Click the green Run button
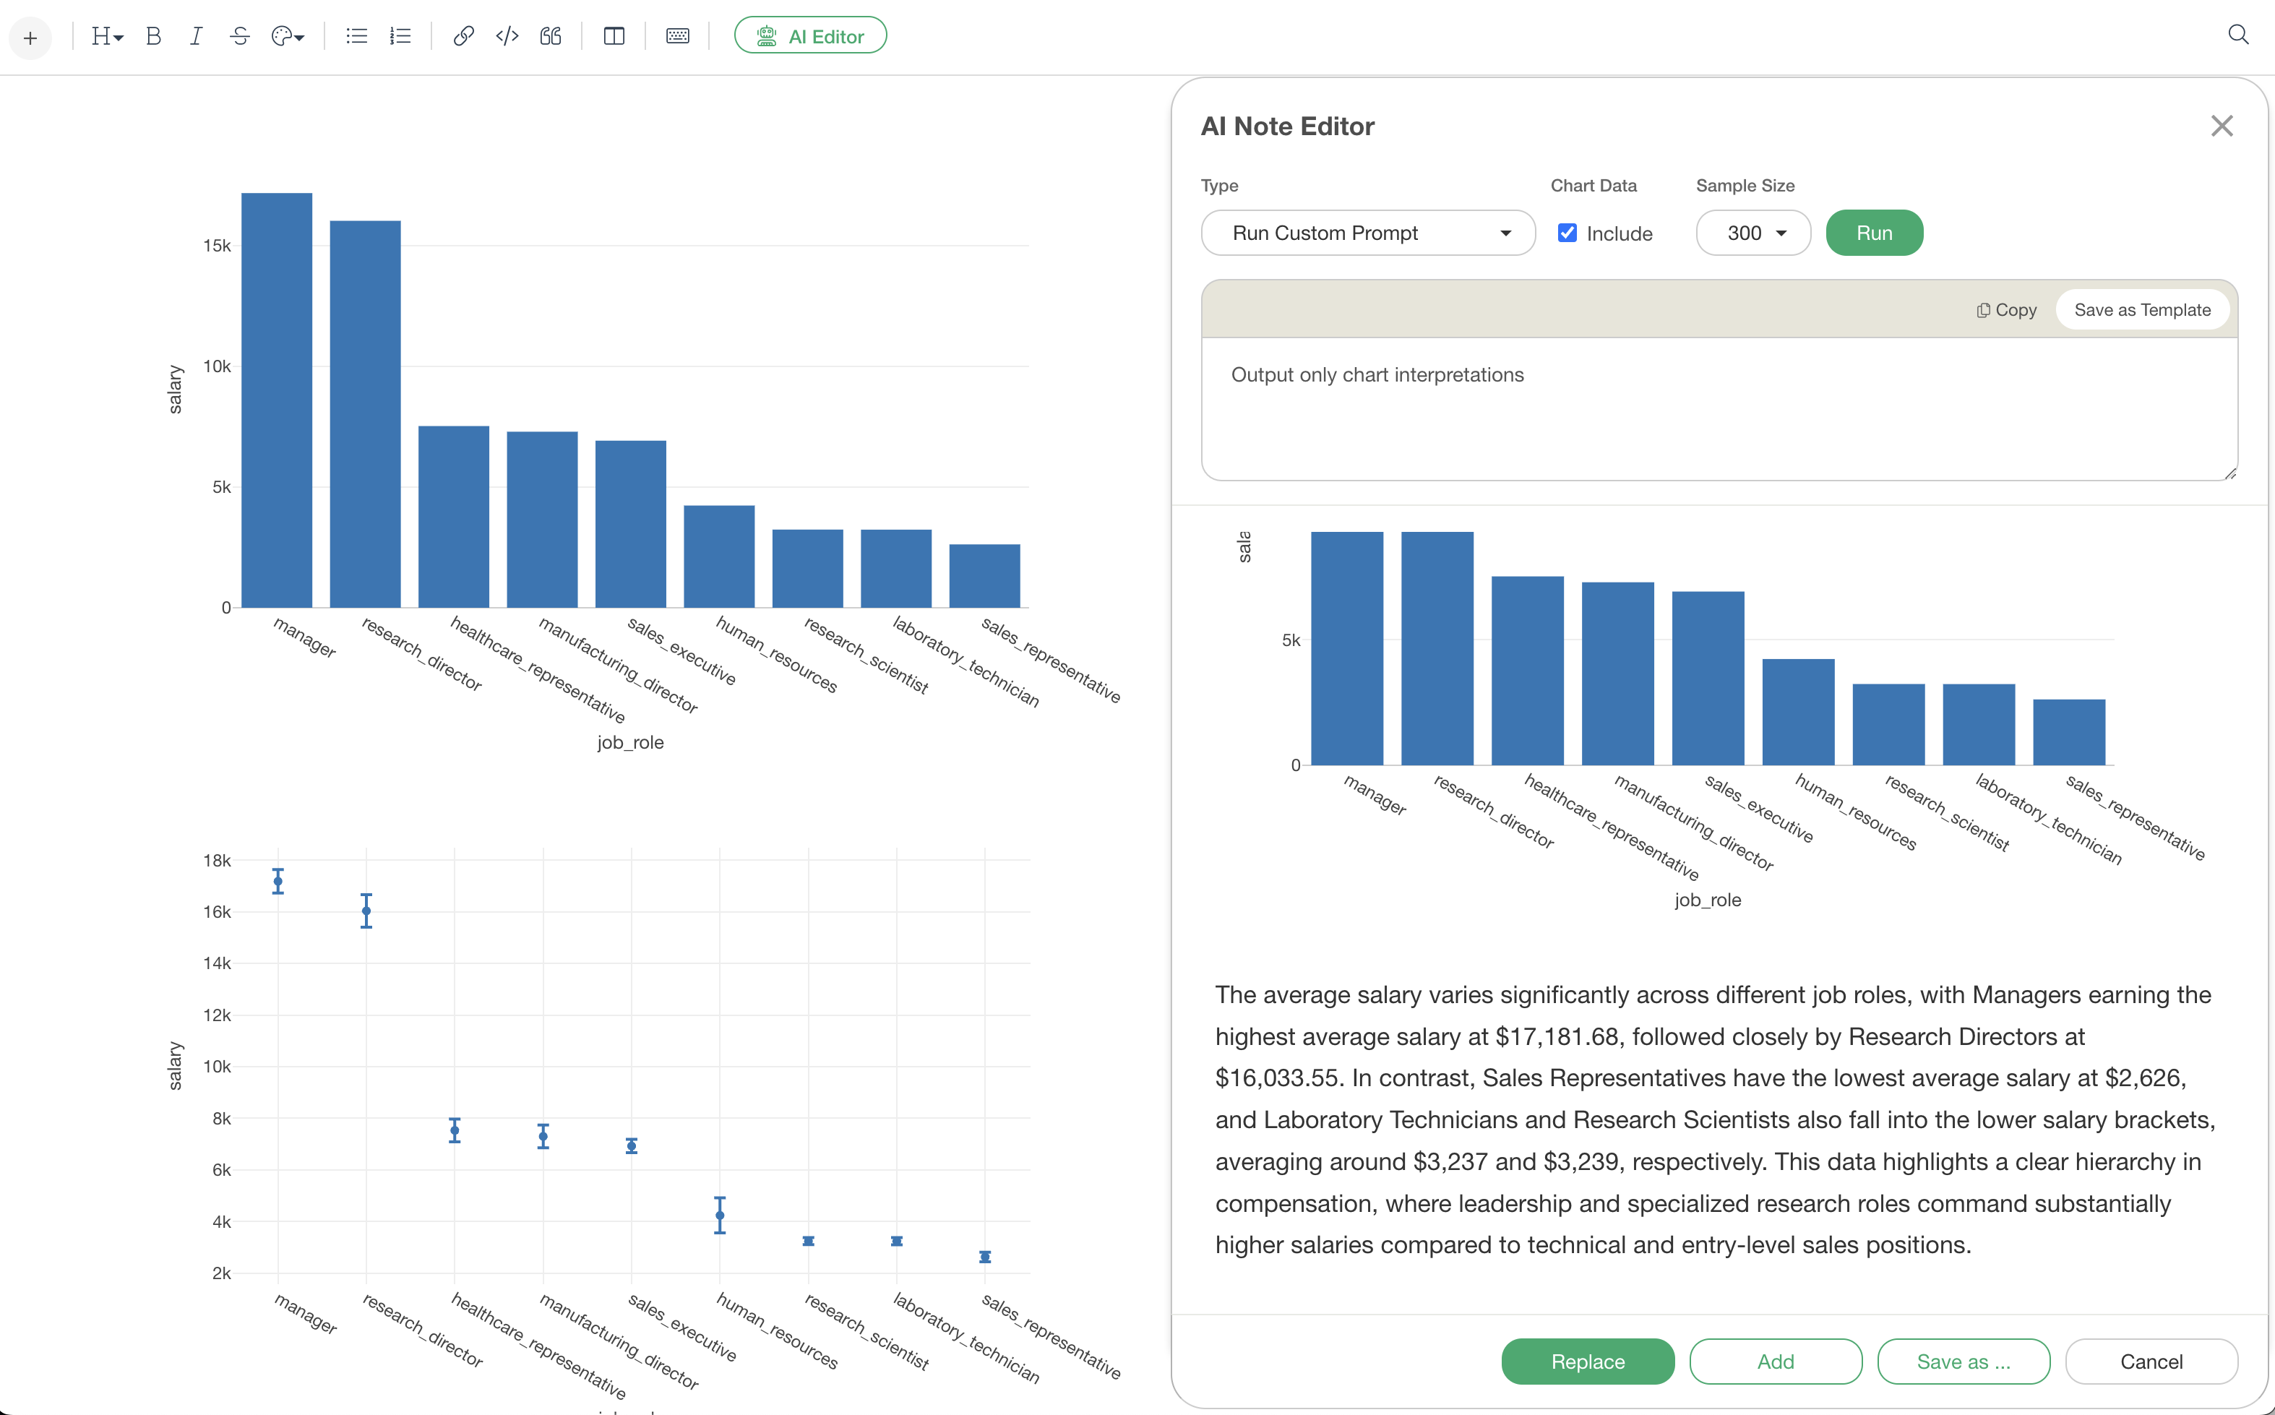This screenshot has width=2275, height=1415. pyautogui.click(x=1875, y=233)
